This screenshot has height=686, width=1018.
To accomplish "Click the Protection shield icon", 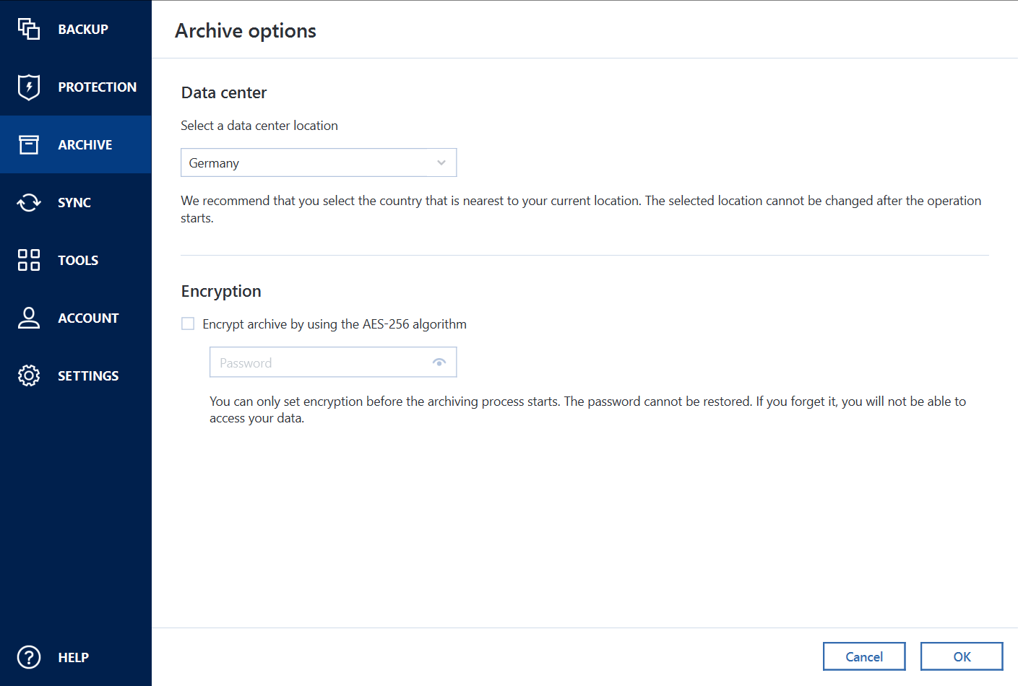I will [29, 87].
